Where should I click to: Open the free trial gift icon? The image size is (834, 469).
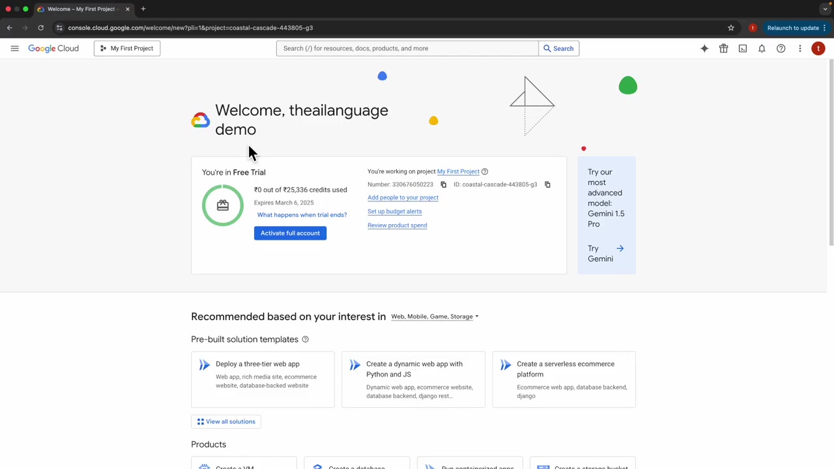coord(723,48)
